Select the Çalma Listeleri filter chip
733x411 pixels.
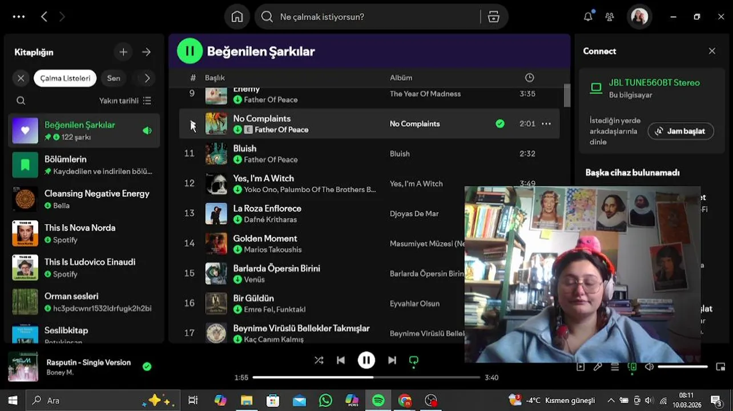[x=65, y=78]
